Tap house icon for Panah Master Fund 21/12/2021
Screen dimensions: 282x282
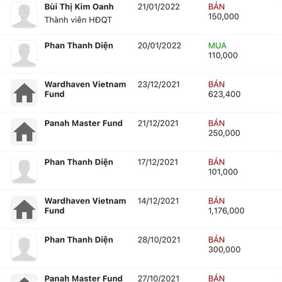click(x=24, y=132)
